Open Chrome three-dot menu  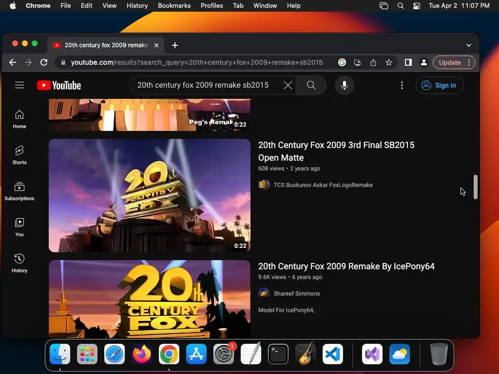(469, 62)
